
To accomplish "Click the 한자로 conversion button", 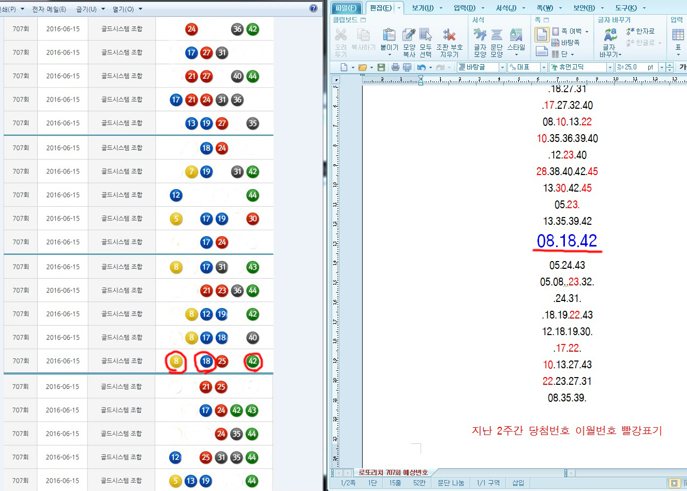I will 640,31.
